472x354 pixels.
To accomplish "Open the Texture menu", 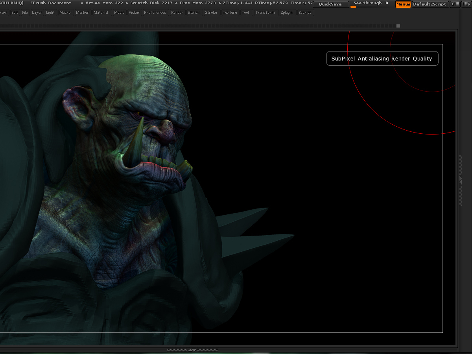I will [230, 13].
